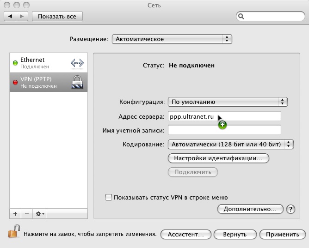Open the Размещение dropdown
Screen dimensions: 309x248
[172, 39]
